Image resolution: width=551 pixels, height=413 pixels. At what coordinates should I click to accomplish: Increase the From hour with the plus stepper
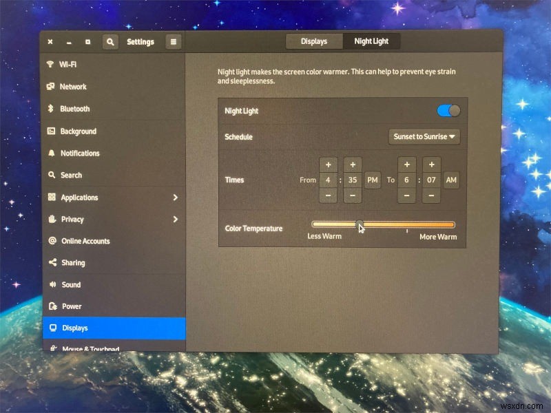tap(328, 165)
